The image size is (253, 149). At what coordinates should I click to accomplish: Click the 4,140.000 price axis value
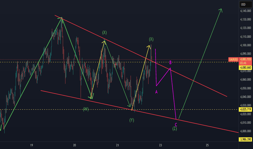point(245,11)
